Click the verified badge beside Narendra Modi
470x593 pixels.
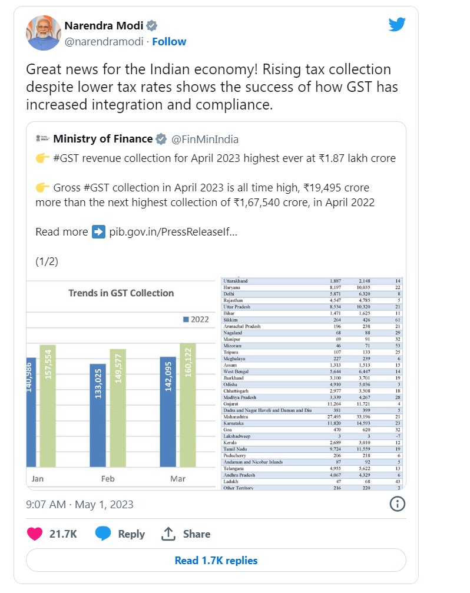click(x=152, y=26)
